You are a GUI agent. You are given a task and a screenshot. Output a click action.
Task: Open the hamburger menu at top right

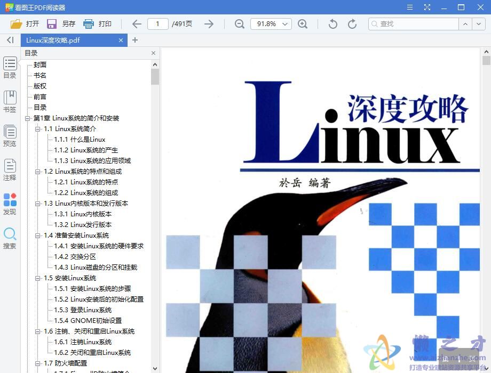pyautogui.click(x=409, y=6)
